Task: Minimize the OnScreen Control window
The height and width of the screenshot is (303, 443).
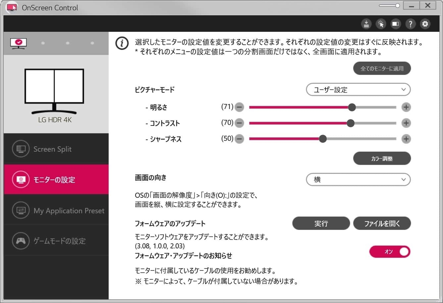Action: [x=411, y=6]
